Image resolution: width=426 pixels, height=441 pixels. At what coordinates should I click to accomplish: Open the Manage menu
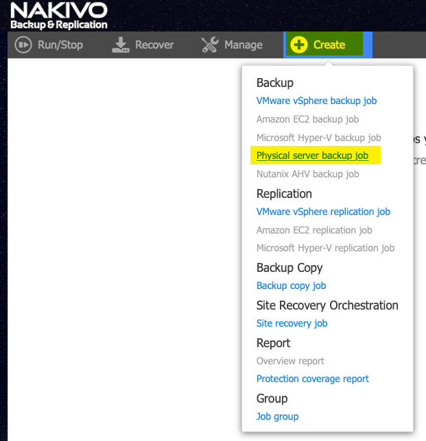point(244,45)
